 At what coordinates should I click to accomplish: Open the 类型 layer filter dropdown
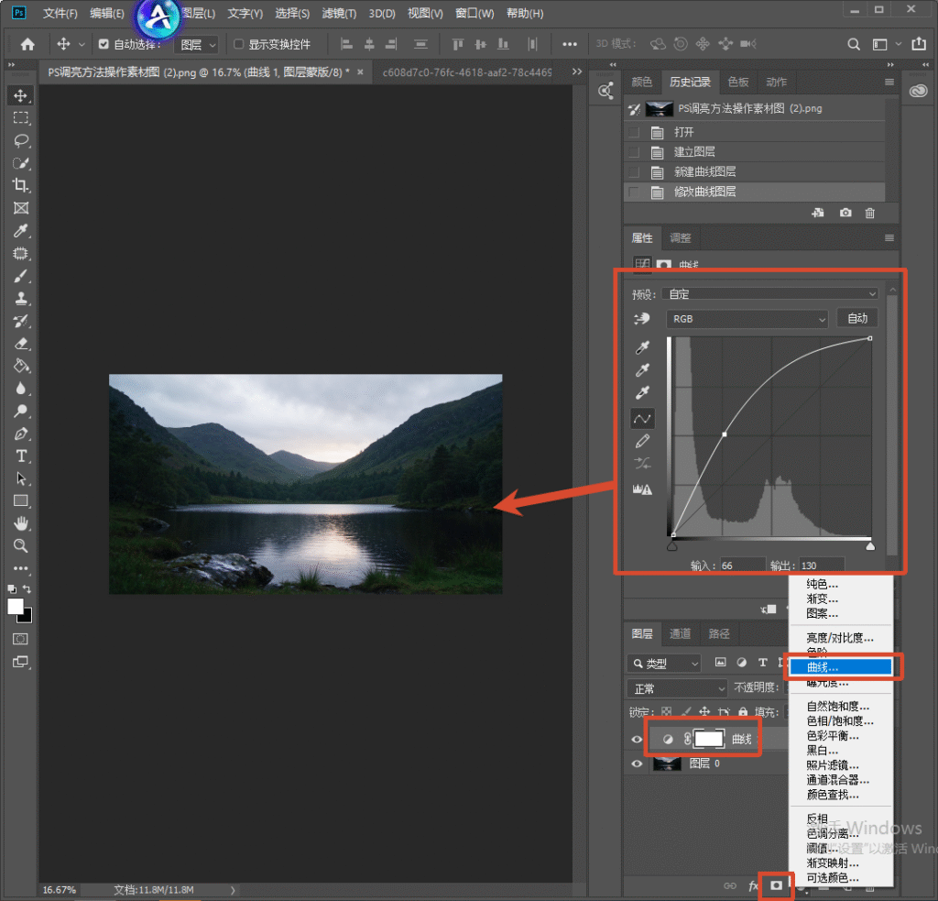coord(664,664)
